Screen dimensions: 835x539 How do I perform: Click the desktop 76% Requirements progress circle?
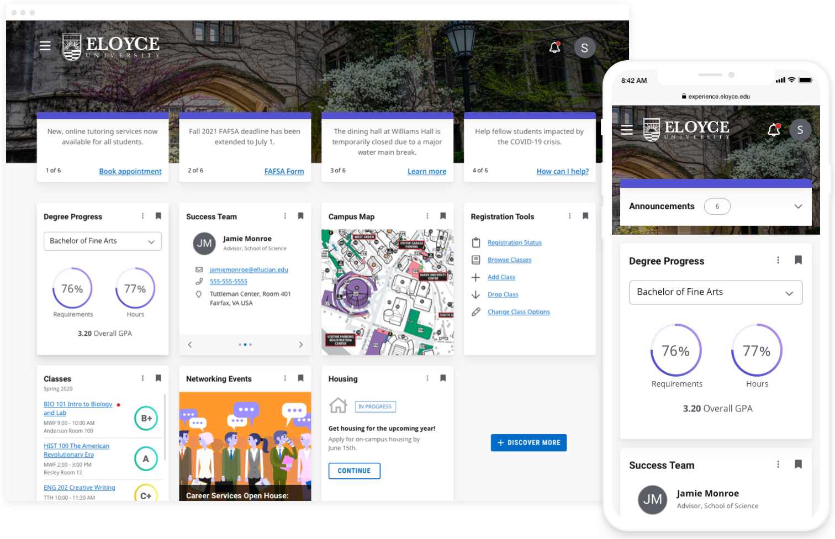pyautogui.click(x=72, y=288)
